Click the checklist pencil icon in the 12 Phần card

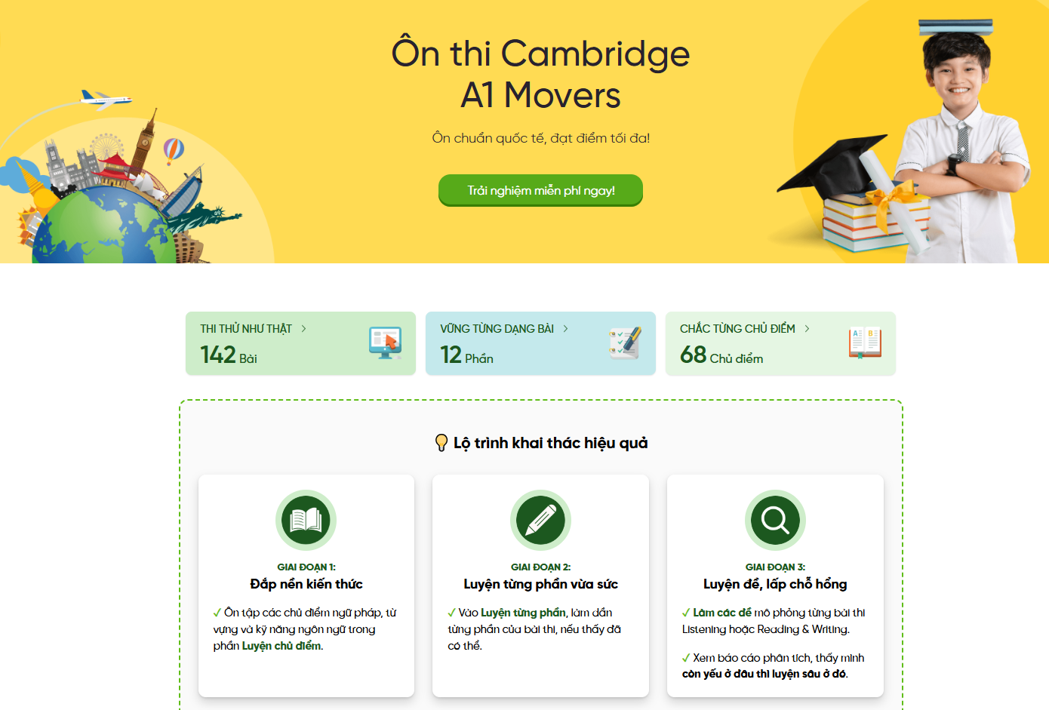(626, 343)
